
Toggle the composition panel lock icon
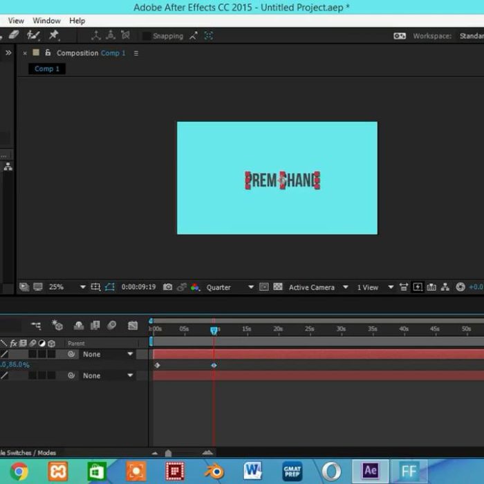[48, 53]
